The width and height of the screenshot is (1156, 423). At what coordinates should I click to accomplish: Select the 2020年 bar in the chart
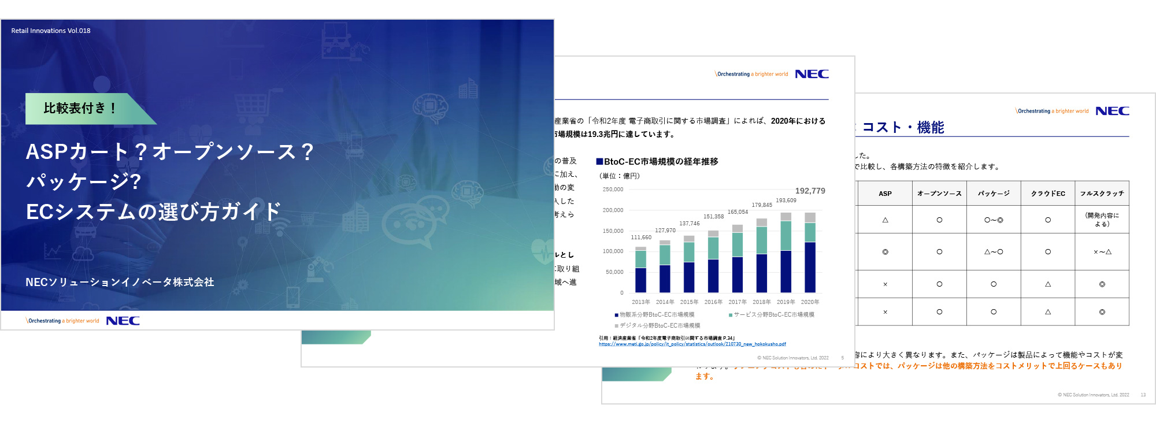810,253
